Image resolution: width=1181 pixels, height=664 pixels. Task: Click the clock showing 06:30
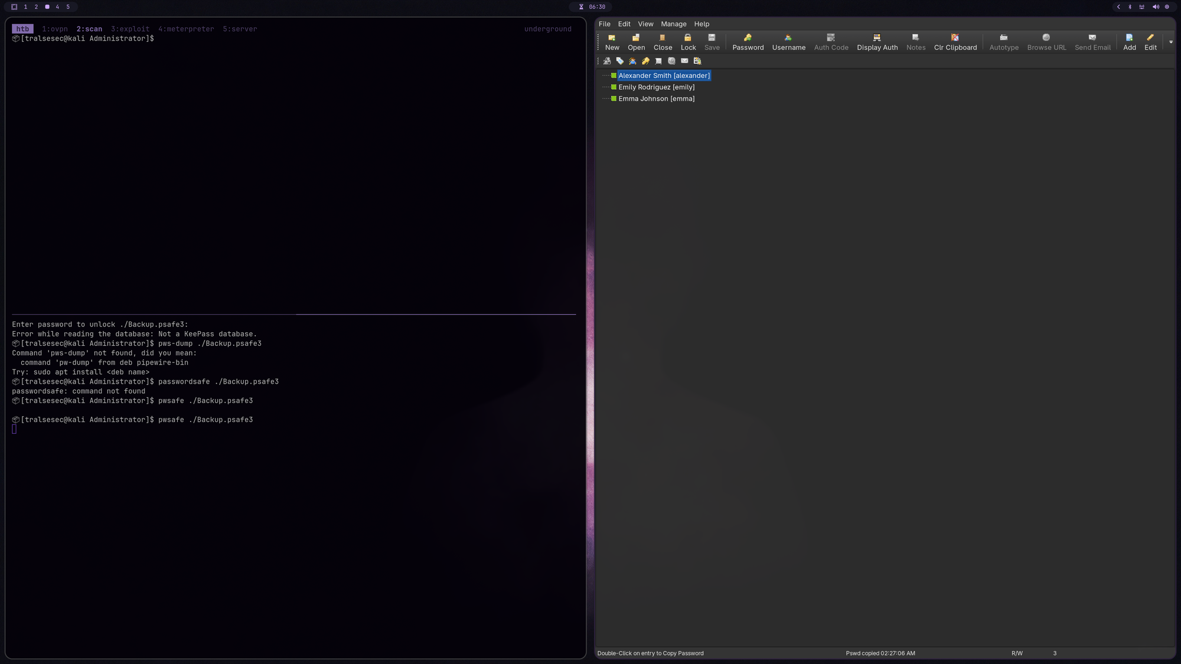point(596,7)
